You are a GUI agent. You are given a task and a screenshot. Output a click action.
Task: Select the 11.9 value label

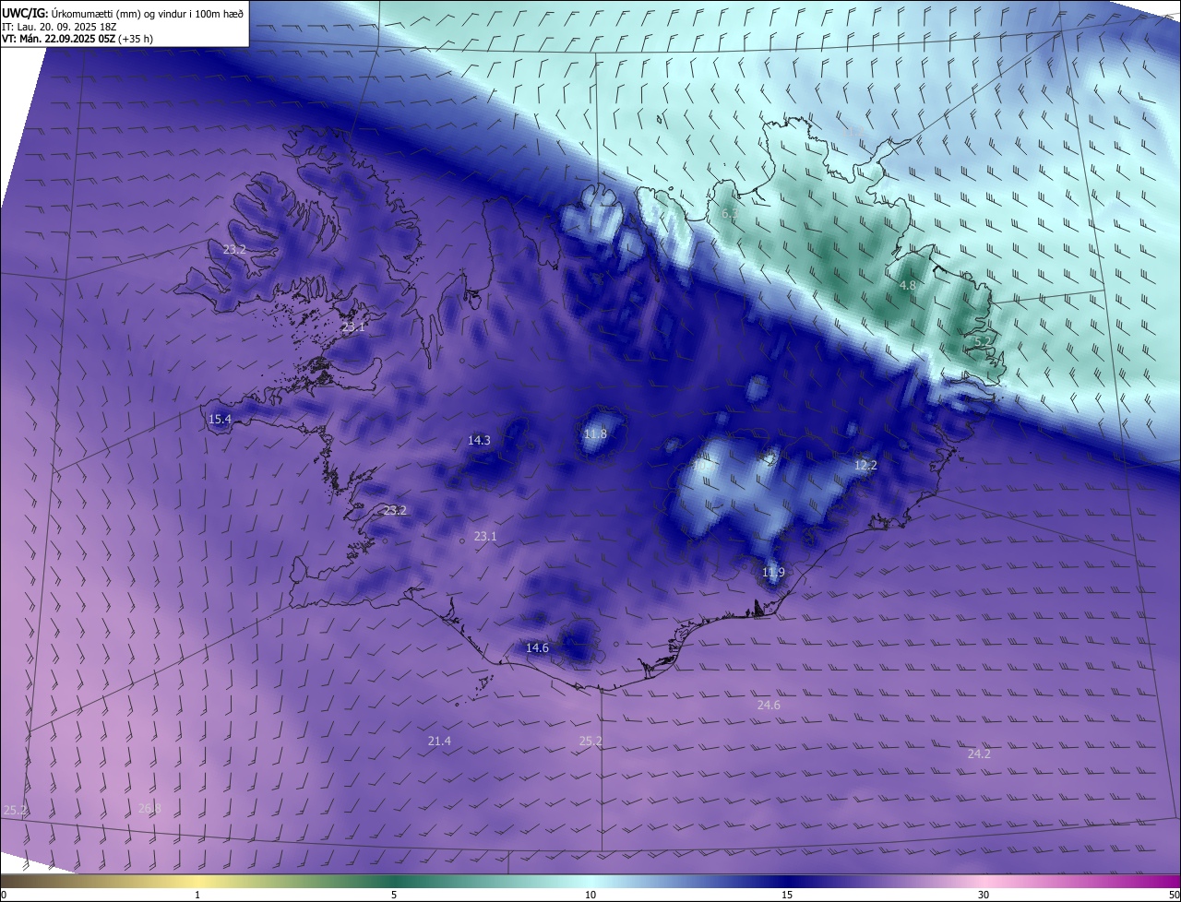773,573
